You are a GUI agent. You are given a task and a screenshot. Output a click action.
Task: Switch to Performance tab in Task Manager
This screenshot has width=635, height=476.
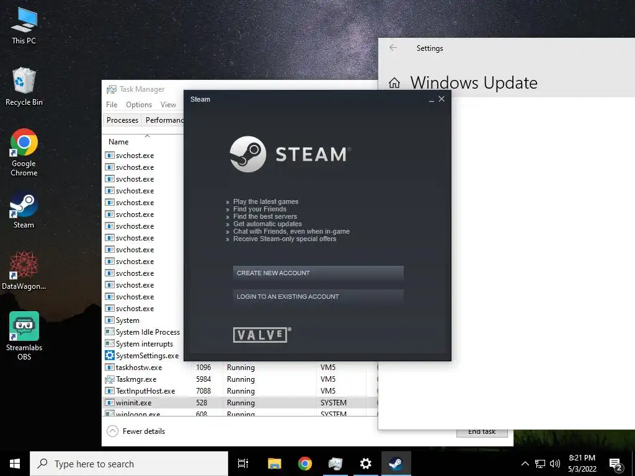click(164, 120)
